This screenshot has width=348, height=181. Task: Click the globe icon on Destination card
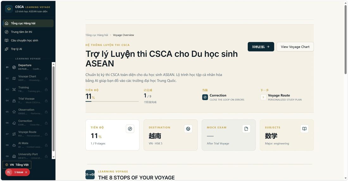click(188, 129)
